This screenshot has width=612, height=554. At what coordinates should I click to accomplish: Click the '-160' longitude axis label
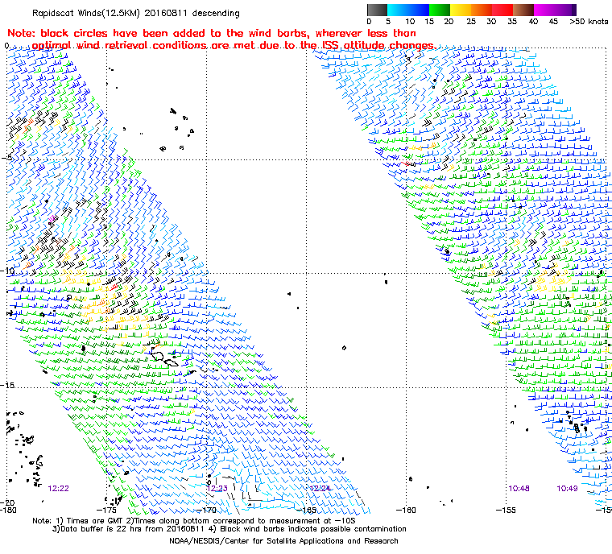click(x=406, y=510)
